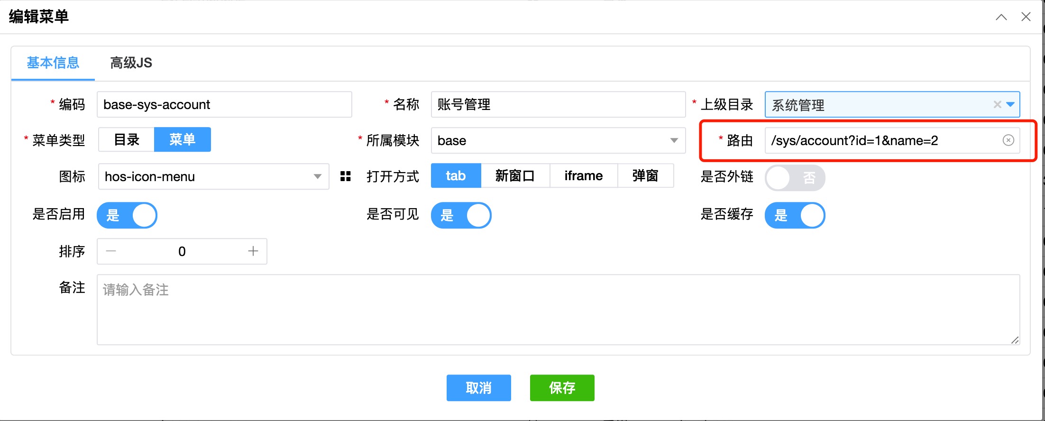The height and width of the screenshot is (421, 1045).
Task: Click the 名称 input field
Action: pos(558,104)
